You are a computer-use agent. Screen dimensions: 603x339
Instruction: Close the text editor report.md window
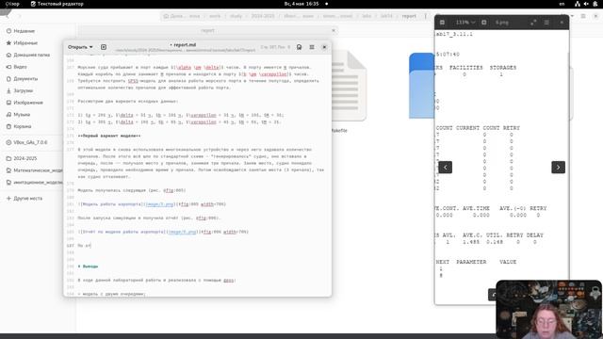(x=324, y=47)
